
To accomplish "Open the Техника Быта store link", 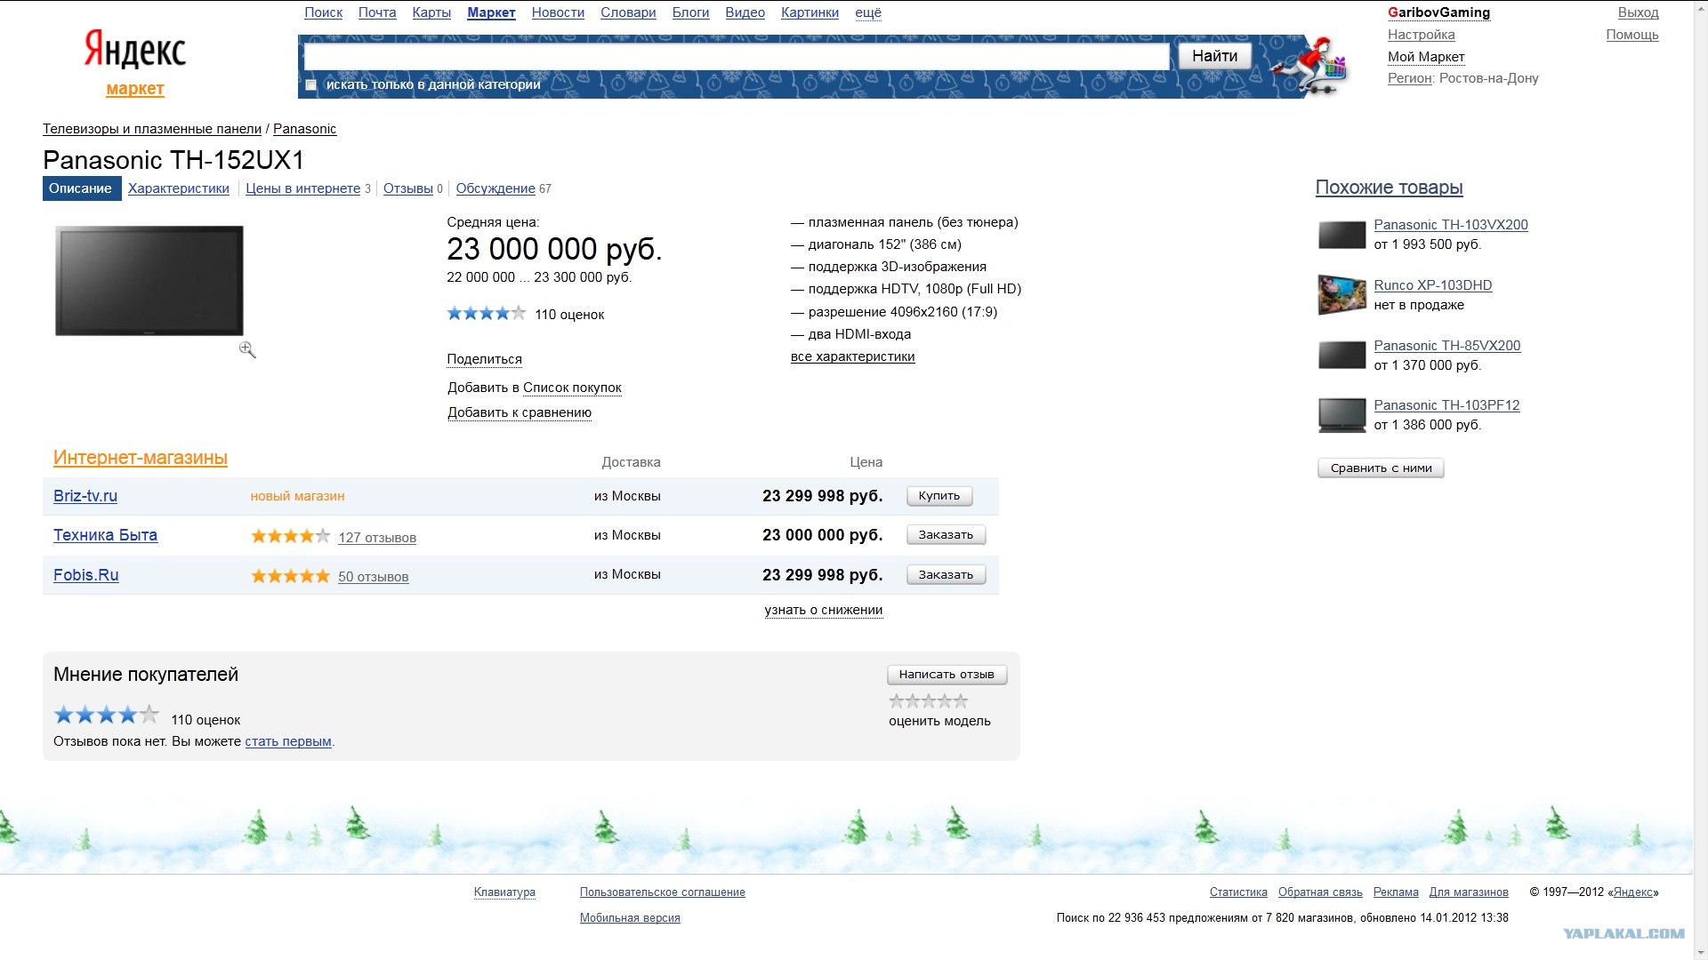I will coord(105,535).
